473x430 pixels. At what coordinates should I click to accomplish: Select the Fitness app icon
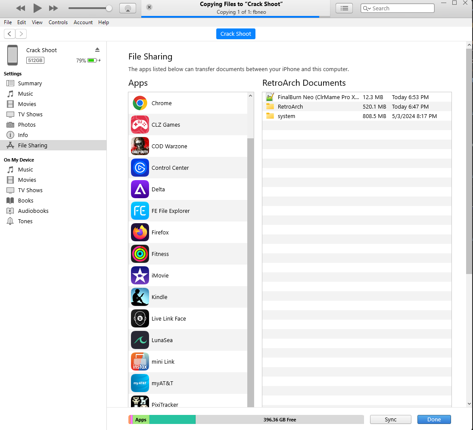tap(140, 254)
